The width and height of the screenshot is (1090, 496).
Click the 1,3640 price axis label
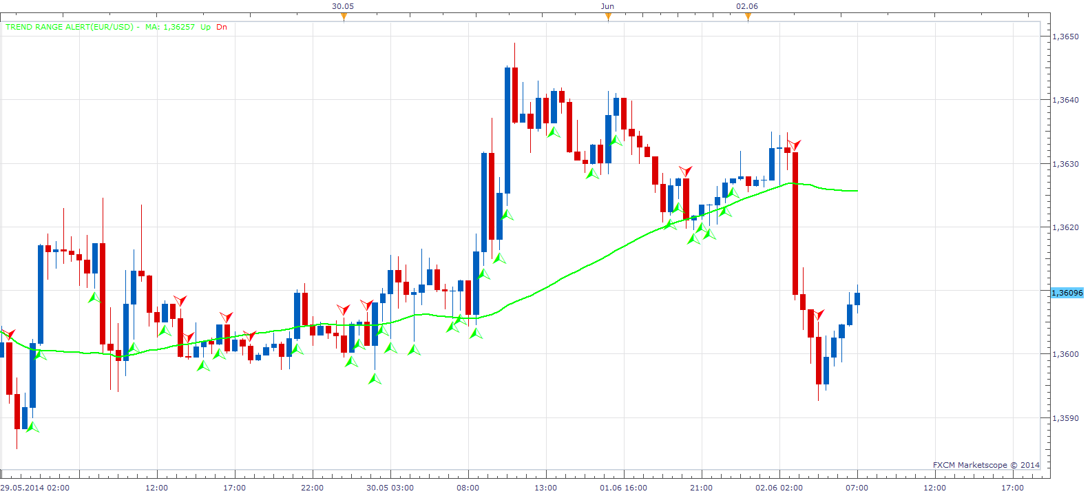(x=1066, y=100)
